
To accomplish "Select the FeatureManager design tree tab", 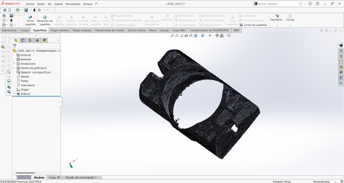I will (x=16, y=40).
